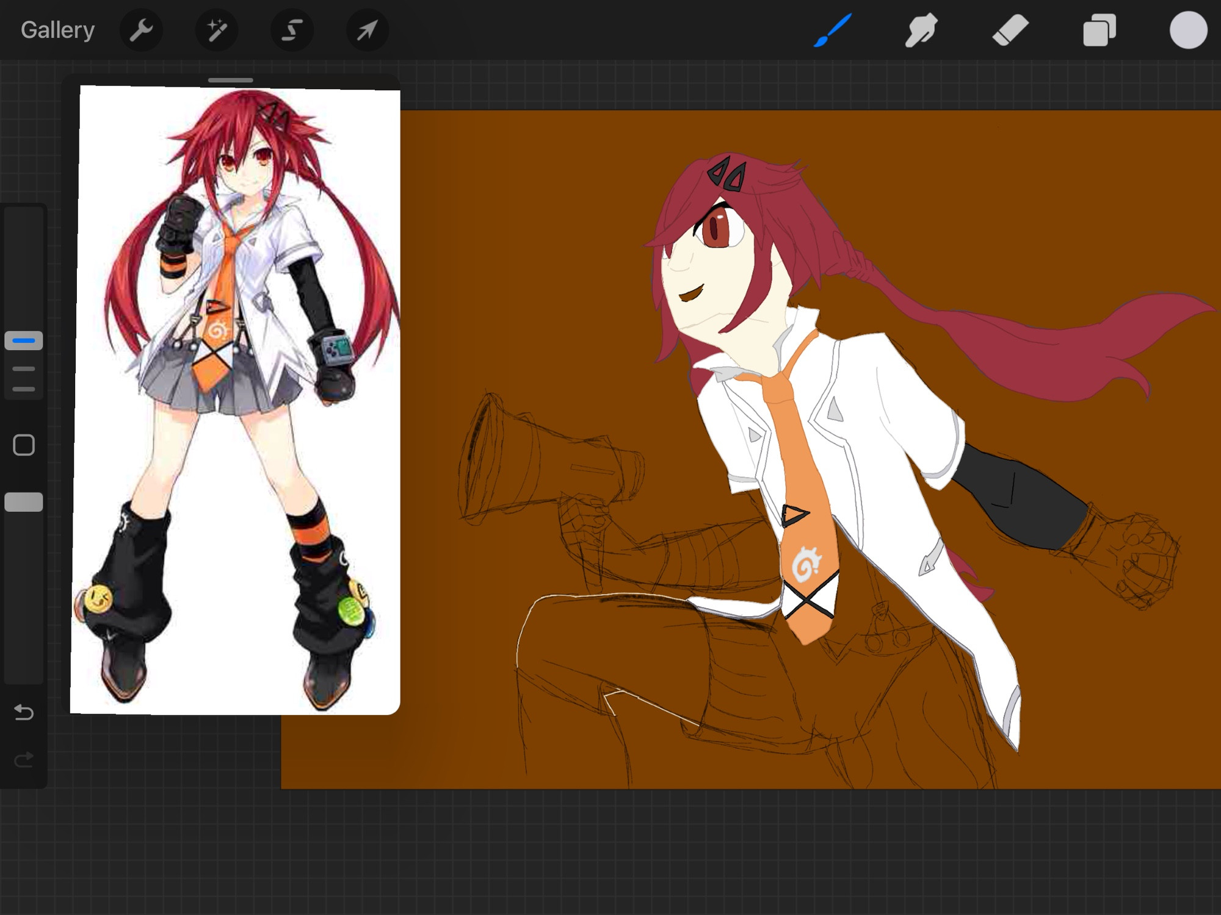Activate the Selection tool
Image resolution: width=1221 pixels, height=915 pixels.
point(292,30)
